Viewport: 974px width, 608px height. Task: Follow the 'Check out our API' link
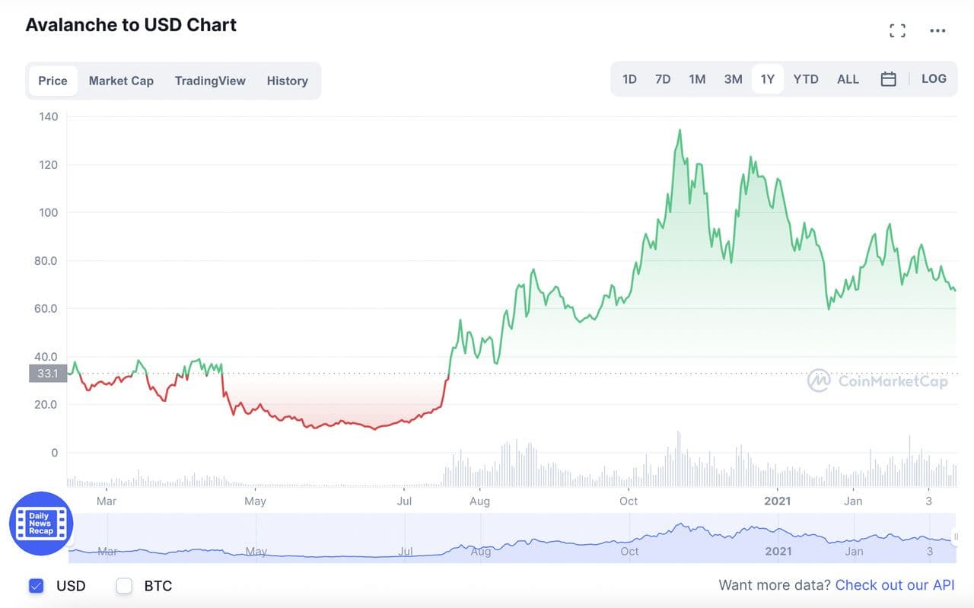point(894,585)
